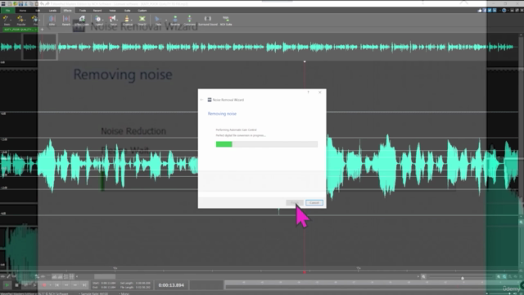
Task: Select the Effects ribbon tab
Action: pos(67,11)
